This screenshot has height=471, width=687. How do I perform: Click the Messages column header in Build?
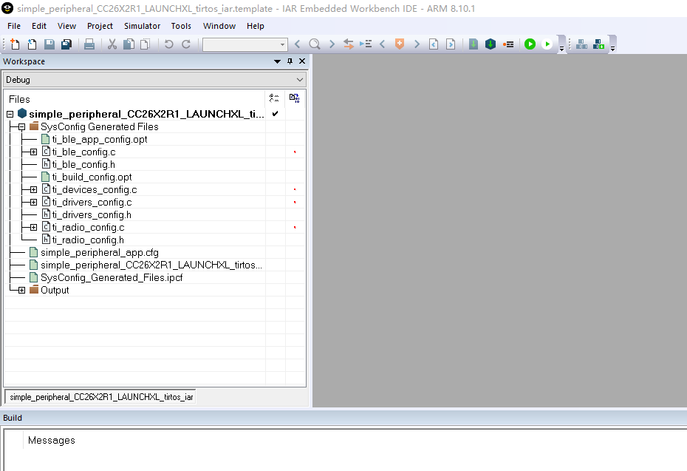tap(51, 440)
